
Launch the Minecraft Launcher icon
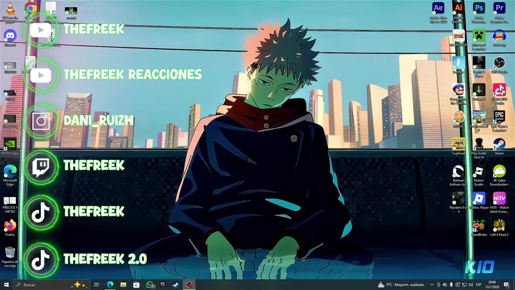pyautogui.click(x=479, y=39)
